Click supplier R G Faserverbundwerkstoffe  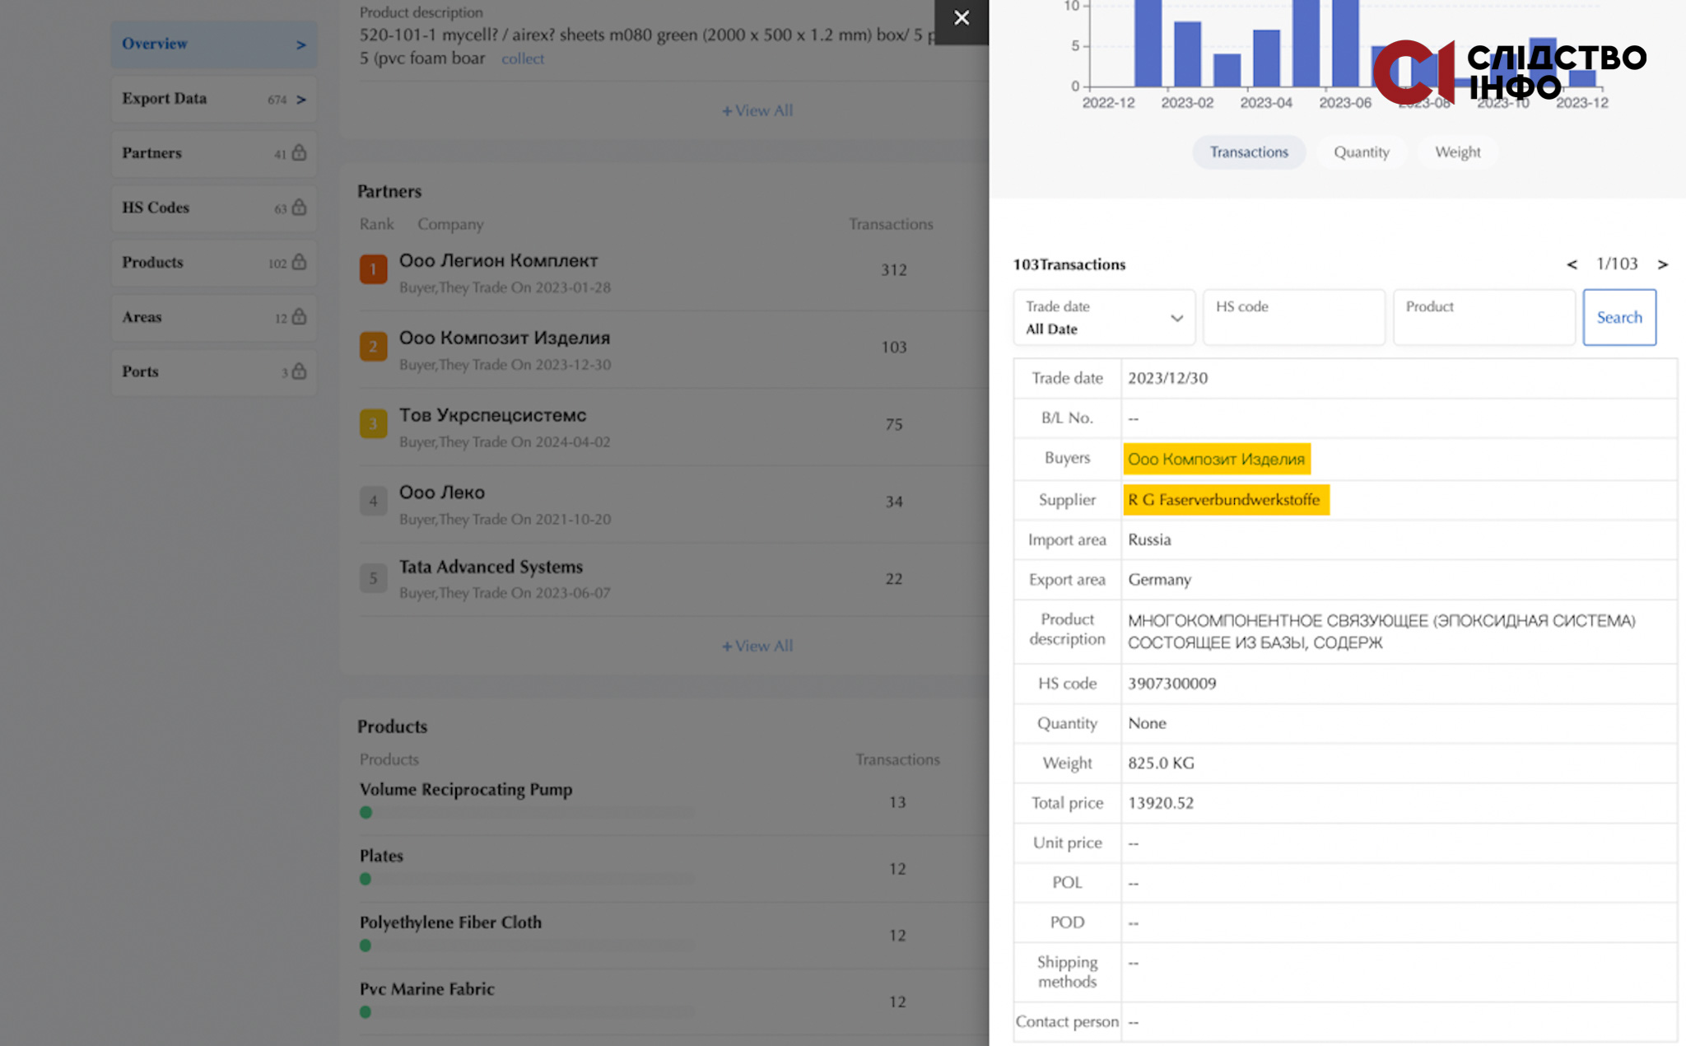point(1226,500)
